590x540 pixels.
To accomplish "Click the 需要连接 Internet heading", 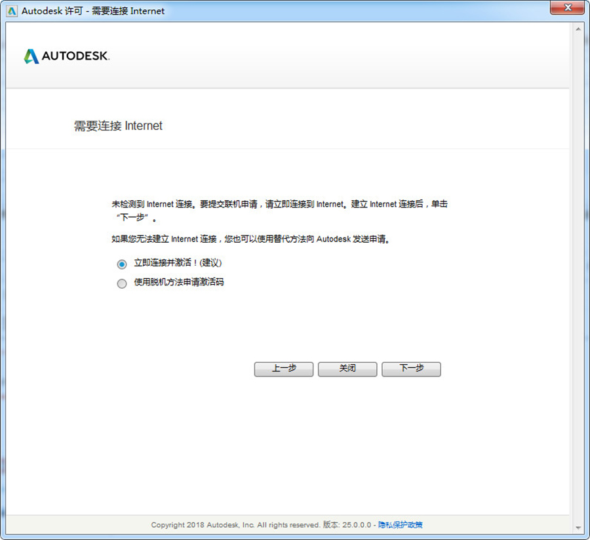I will click(118, 126).
